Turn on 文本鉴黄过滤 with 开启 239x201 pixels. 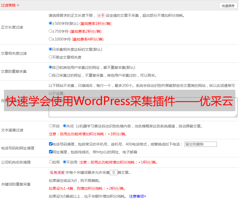coord(51,126)
